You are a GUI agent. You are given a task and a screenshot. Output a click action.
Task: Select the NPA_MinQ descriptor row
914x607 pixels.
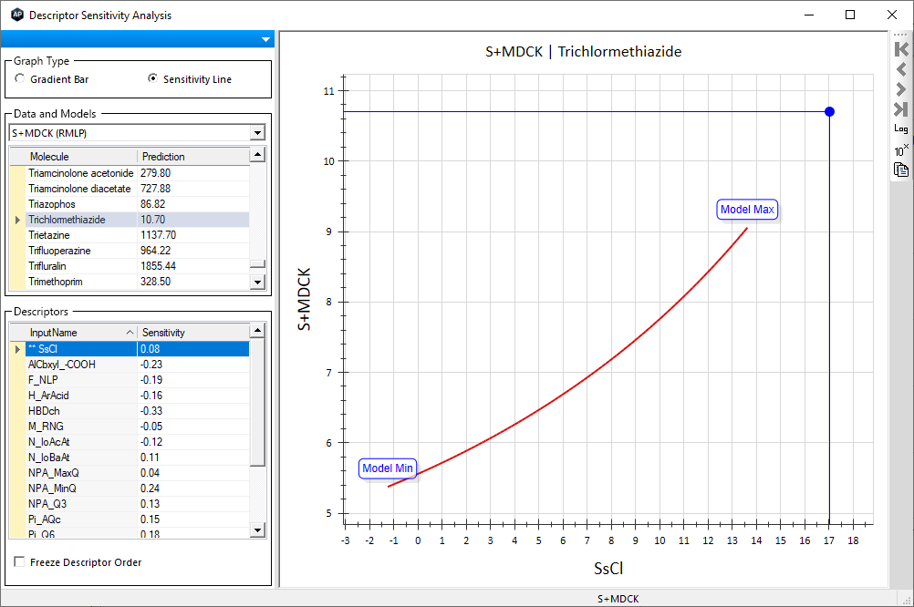[138, 489]
